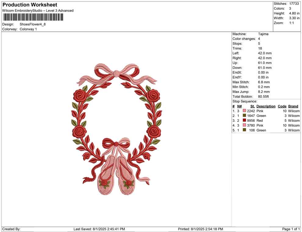302x232 pixels.
Task: Click the Max Stitch value '6.8 mm'
Action: (x=264, y=82)
